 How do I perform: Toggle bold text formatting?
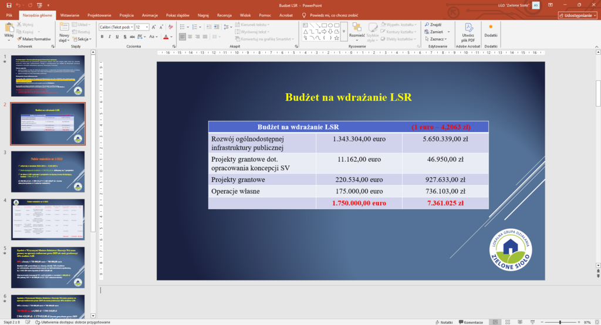[102, 36]
